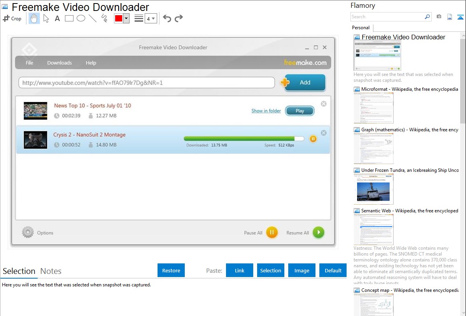Undo the last annotation
466x316 pixels.
coord(167,18)
